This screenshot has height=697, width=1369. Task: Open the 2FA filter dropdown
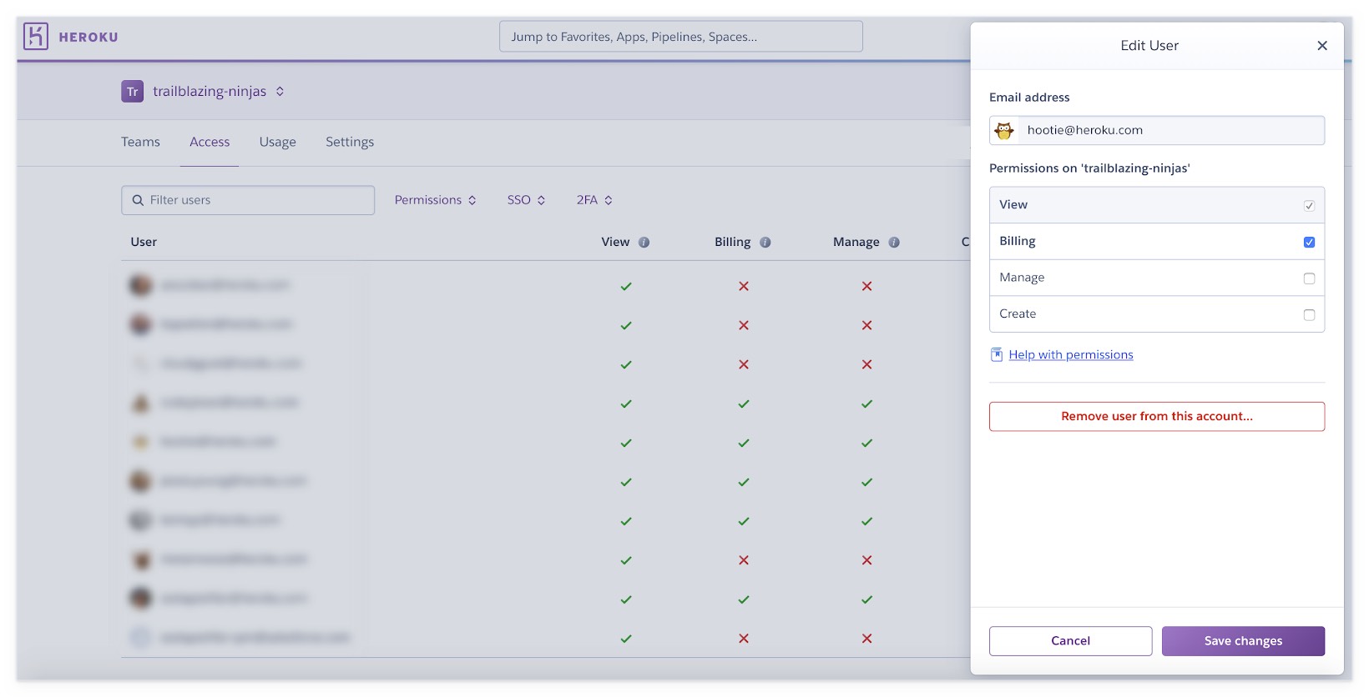point(594,200)
